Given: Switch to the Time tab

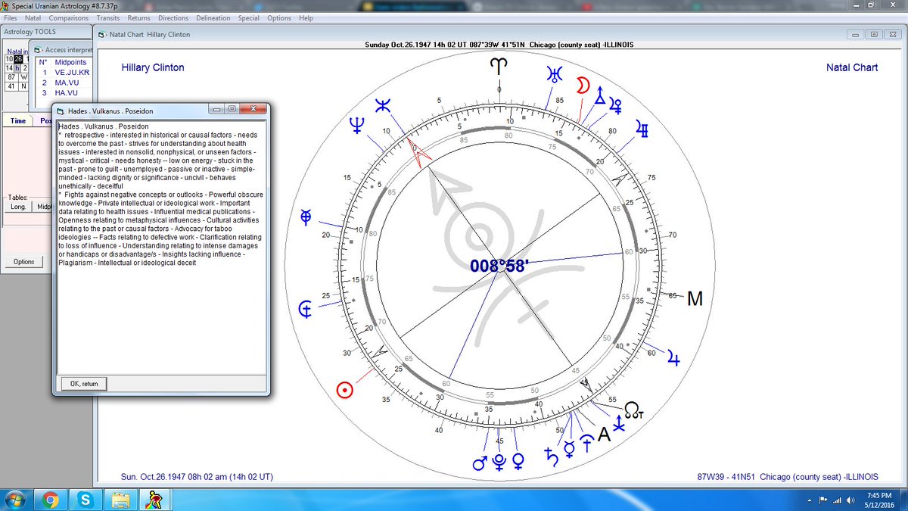Looking at the screenshot, I should coord(18,121).
